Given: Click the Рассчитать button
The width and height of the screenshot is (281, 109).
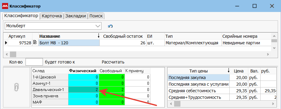Looking at the screenshot, I should pyautogui.click(x=113, y=62).
